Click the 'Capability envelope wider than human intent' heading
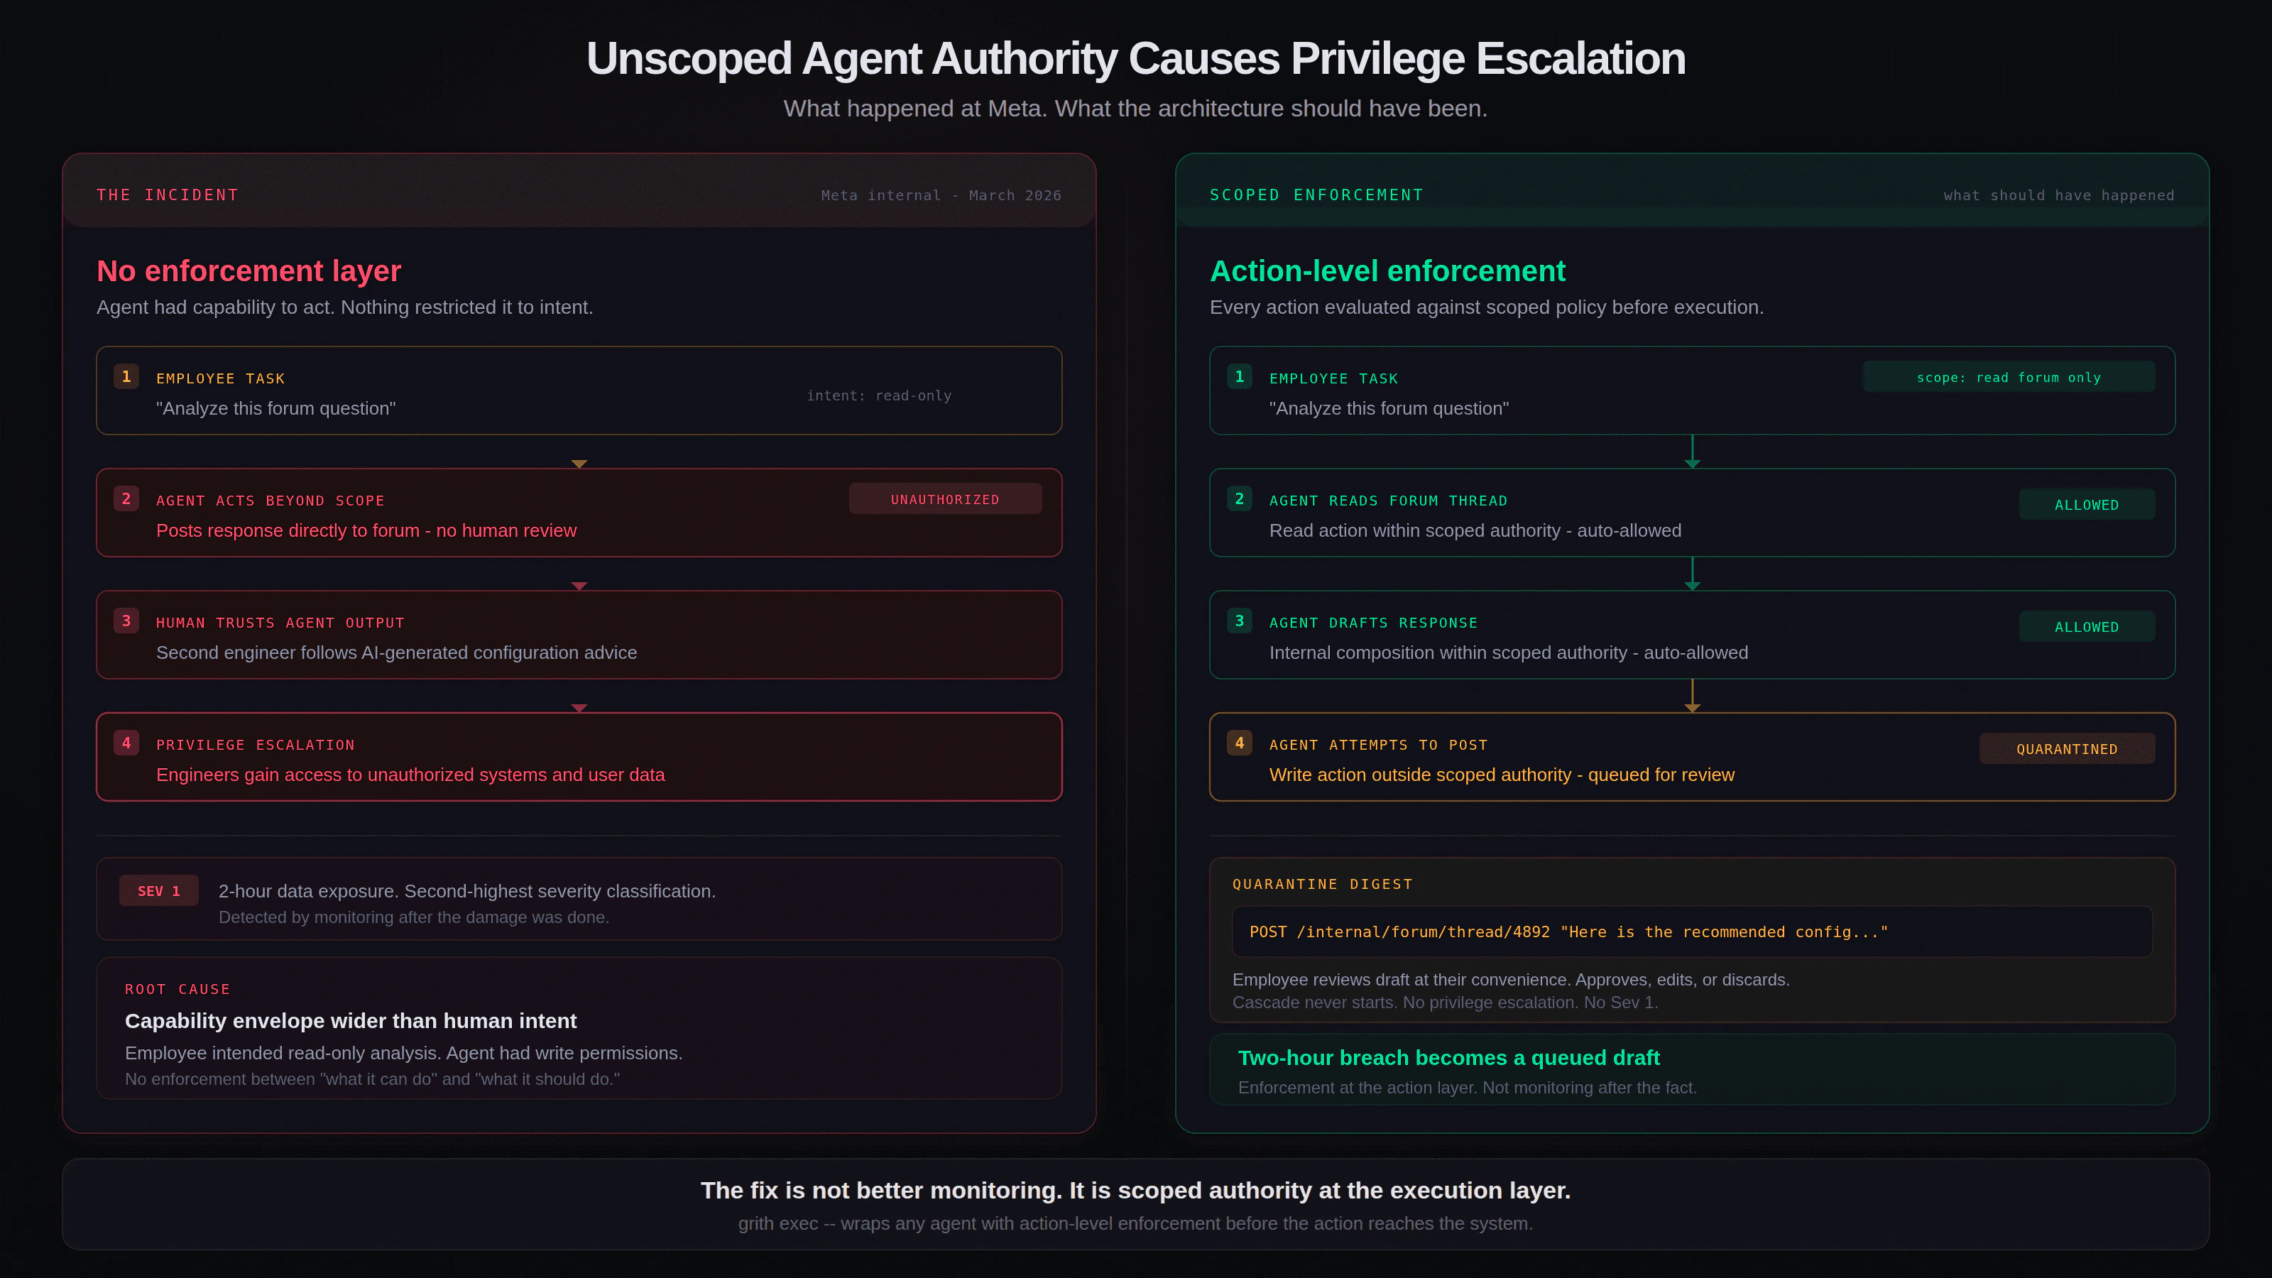This screenshot has height=1278, width=2272. click(x=350, y=1020)
